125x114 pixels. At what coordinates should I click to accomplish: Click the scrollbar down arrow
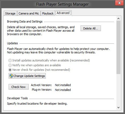tap(118, 107)
